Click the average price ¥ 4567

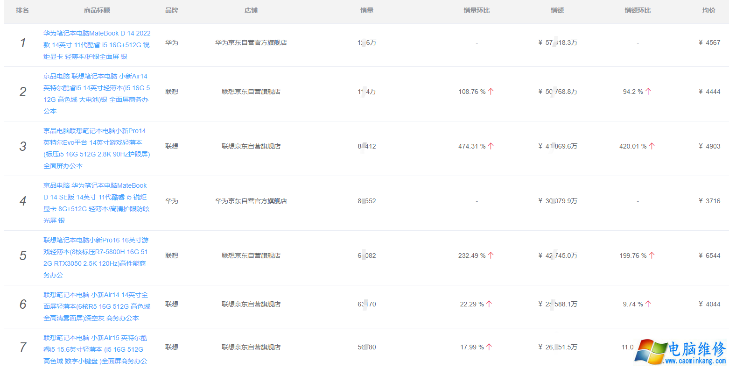[x=709, y=43]
